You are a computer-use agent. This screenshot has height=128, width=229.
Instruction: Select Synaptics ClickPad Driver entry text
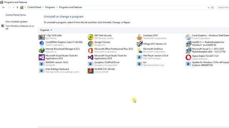[x=107, y=62]
